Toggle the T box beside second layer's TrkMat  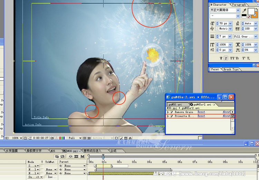click(42, 169)
